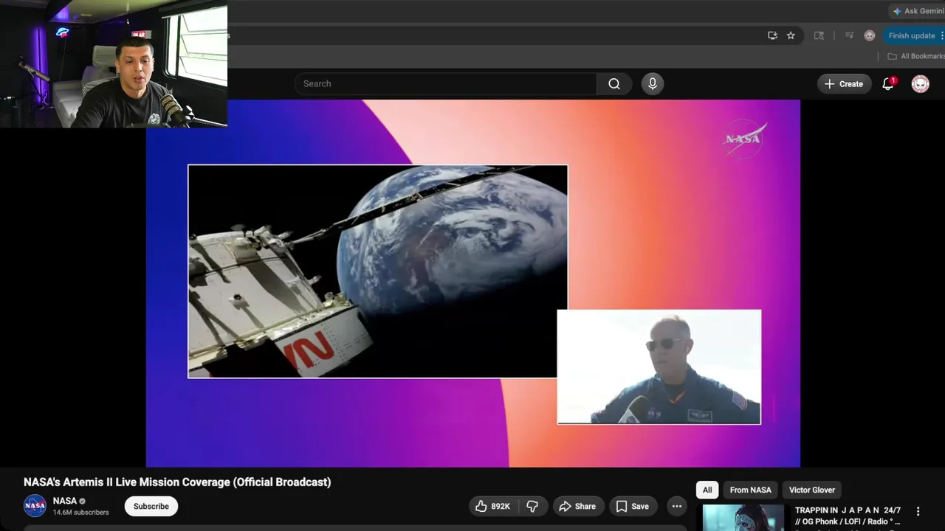
Task: Click the Create button
Action: coord(844,84)
